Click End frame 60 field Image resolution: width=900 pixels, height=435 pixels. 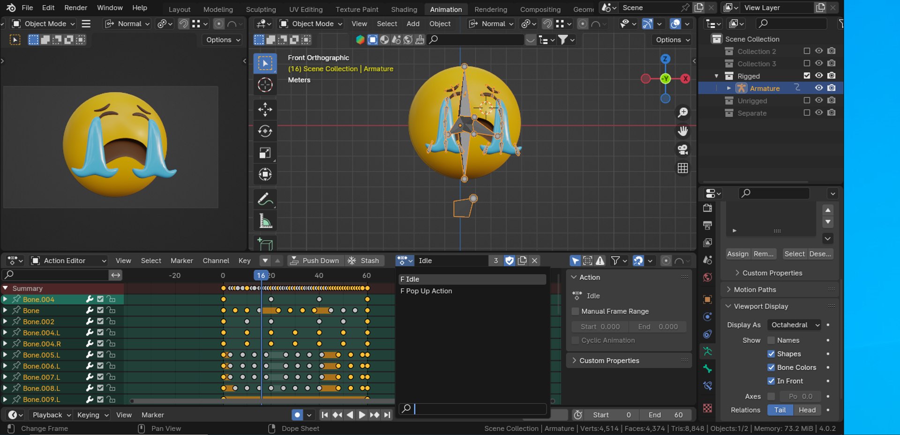pos(667,415)
